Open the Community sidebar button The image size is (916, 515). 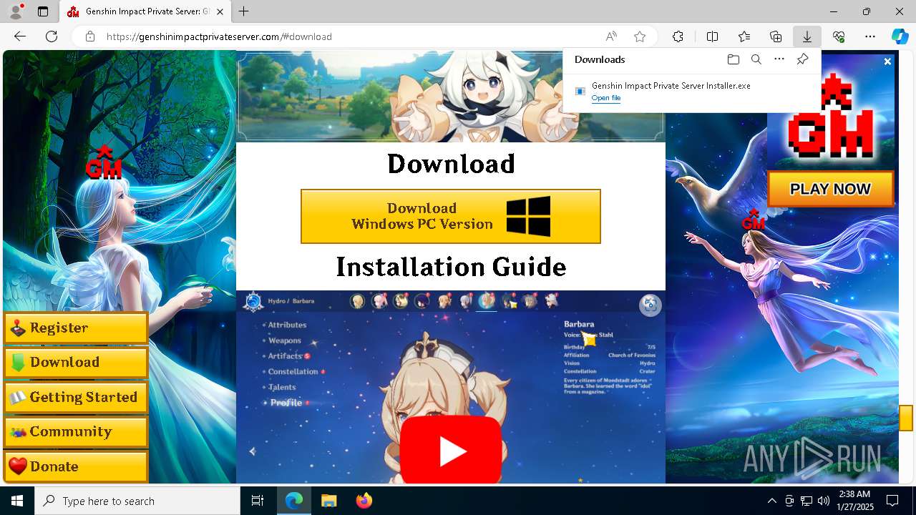(x=76, y=432)
